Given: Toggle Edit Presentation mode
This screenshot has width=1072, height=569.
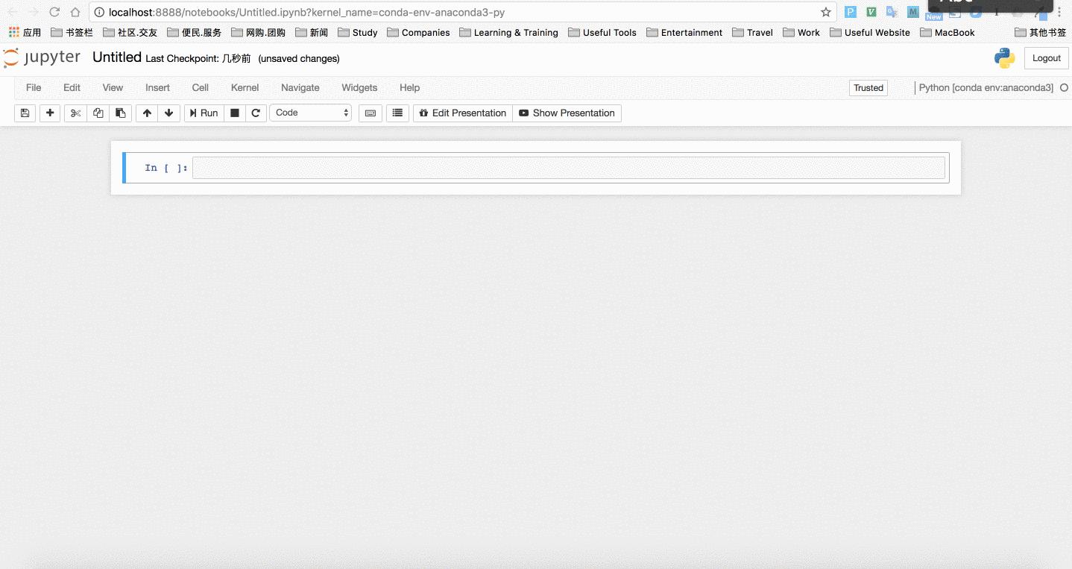Looking at the screenshot, I should point(462,113).
